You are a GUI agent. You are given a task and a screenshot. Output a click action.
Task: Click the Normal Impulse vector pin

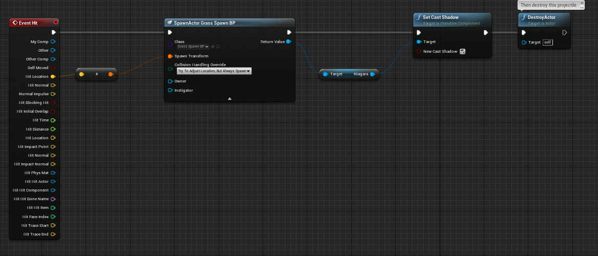tap(53, 94)
